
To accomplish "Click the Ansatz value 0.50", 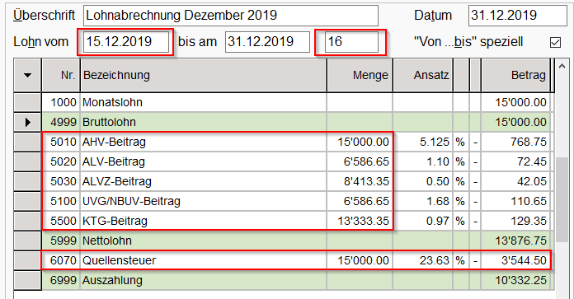I will [x=438, y=181].
